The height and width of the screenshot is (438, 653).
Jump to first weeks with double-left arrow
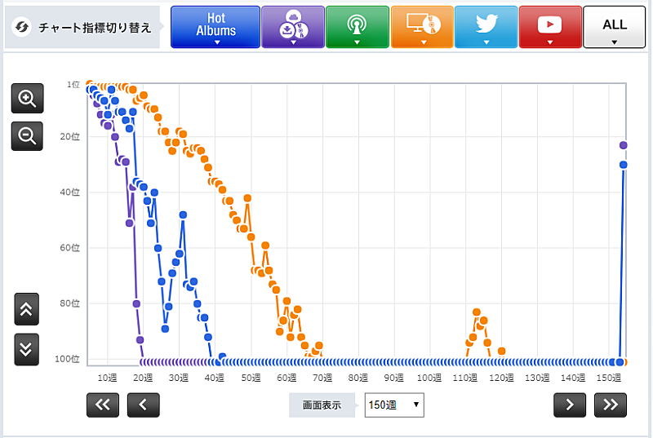103,404
